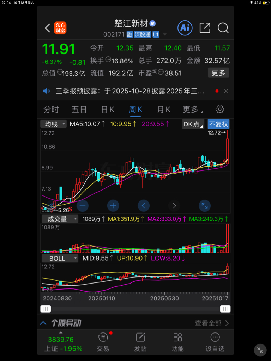The width and height of the screenshot is (271, 361).
Task: Enter fullscreen chart with expand icon
Action: [205, 206]
